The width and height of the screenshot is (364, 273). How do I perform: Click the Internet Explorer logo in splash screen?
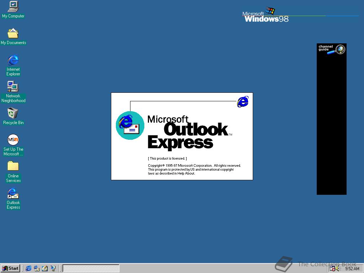(242, 102)
